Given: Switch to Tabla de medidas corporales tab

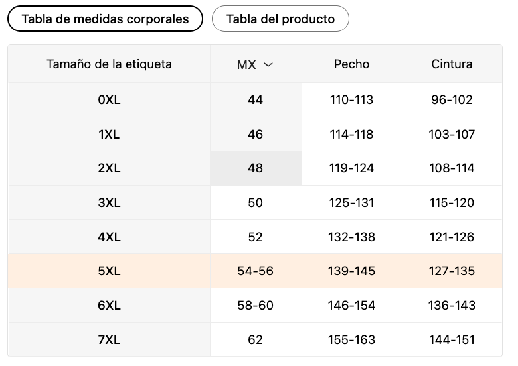Looking at the screenshot, I should tap(105, 19).
